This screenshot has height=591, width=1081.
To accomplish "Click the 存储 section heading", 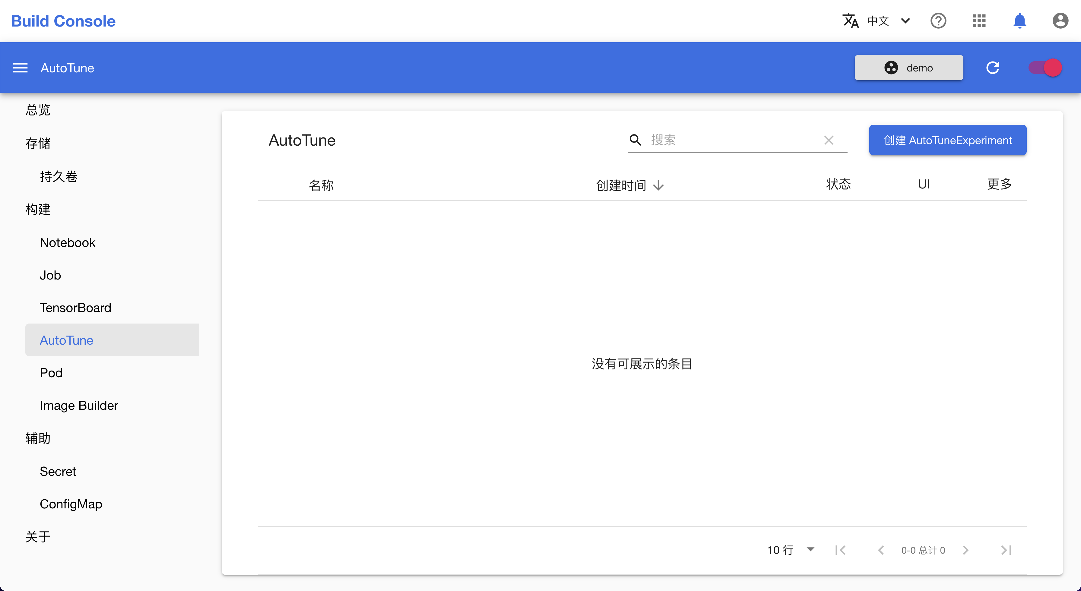I will 38,144.
